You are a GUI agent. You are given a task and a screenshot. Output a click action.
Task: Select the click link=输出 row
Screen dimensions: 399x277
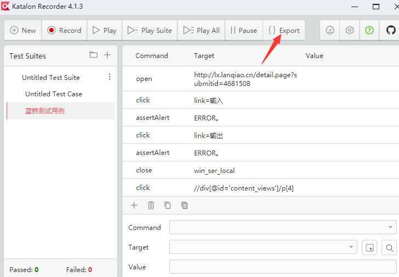(x=261, y=135)
